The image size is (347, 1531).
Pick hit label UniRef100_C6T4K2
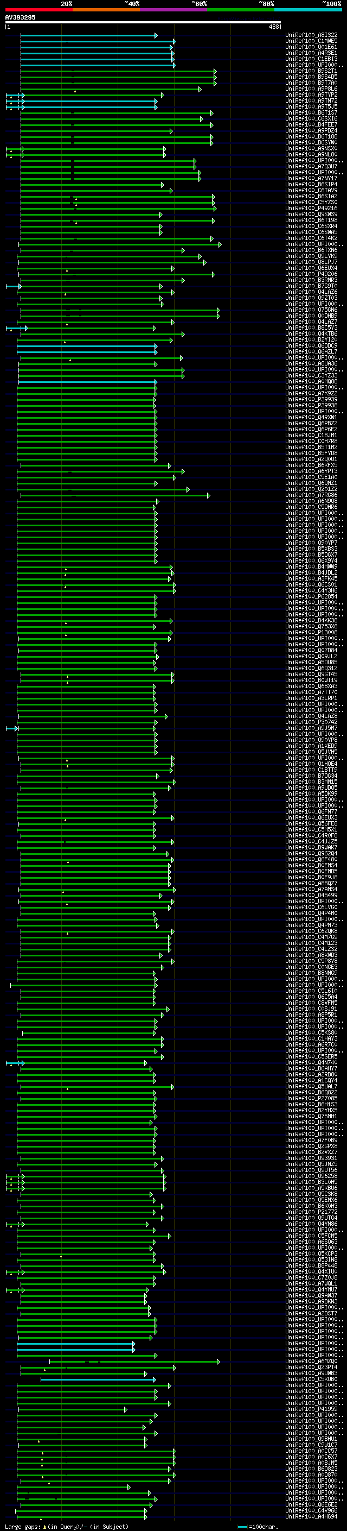pyautogui.click(x=311, y=238)
